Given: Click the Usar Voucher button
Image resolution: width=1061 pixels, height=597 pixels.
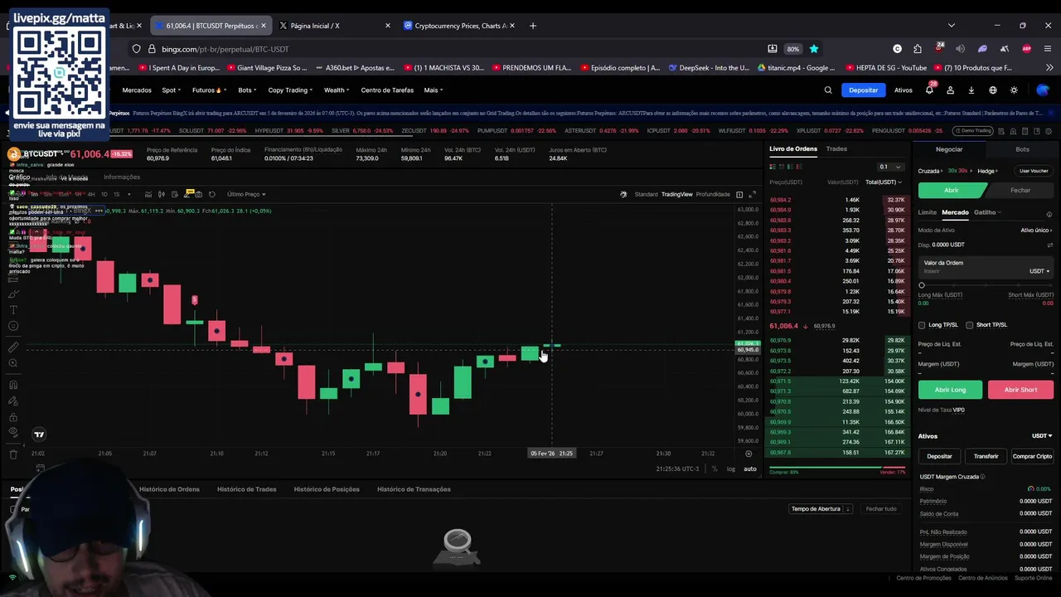Looking at the screenshot, I should pyautogui.click(x=1034, y=171).
